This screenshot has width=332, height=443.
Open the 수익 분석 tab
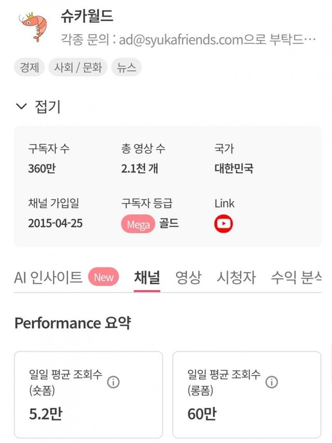click(x=296, y=277)
